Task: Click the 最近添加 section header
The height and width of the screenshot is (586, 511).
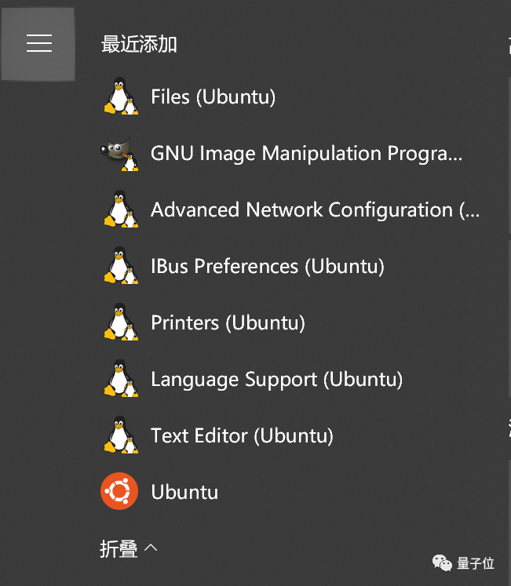Action: [x=139, y=44]
